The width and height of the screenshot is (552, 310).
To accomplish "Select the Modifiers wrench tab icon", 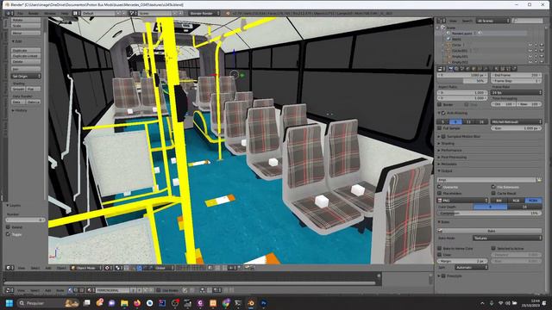I will pyautogui.click(x=486, y=69).
